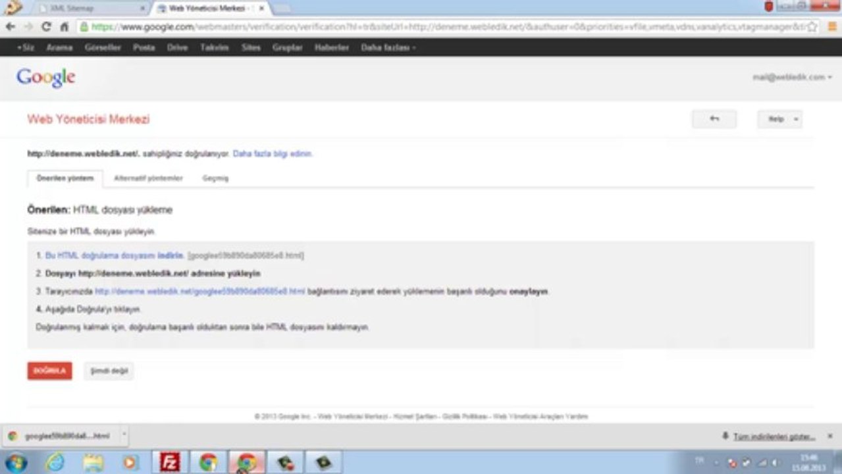Close the XML Sitemap tab
Viewport: 842px width, 474px height.
[142, 9]
